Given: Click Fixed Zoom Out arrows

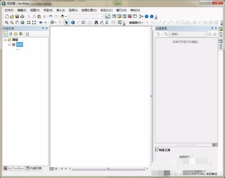Looking at the screenshot, I should click(34, 23).
